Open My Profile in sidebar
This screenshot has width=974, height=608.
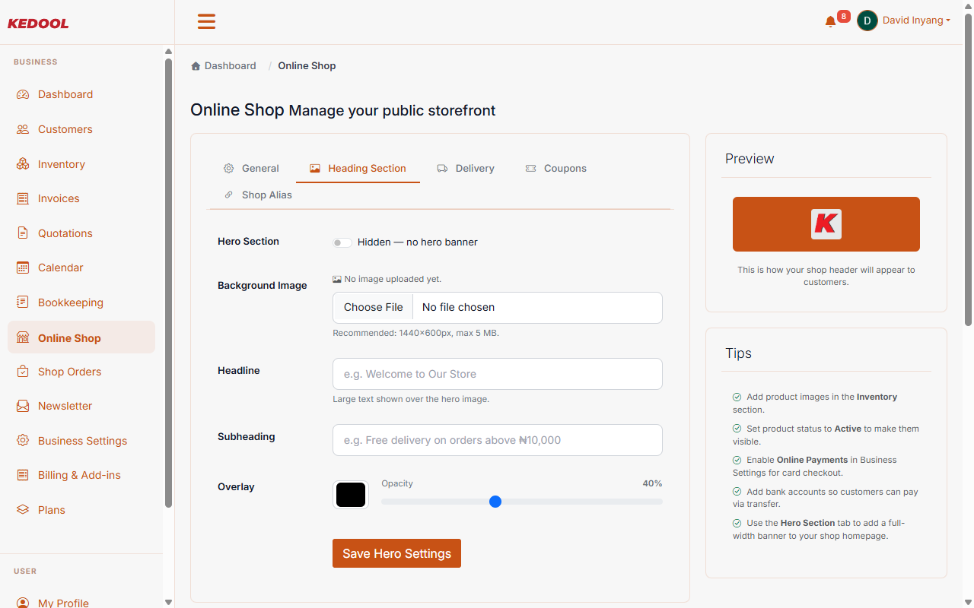81,602
